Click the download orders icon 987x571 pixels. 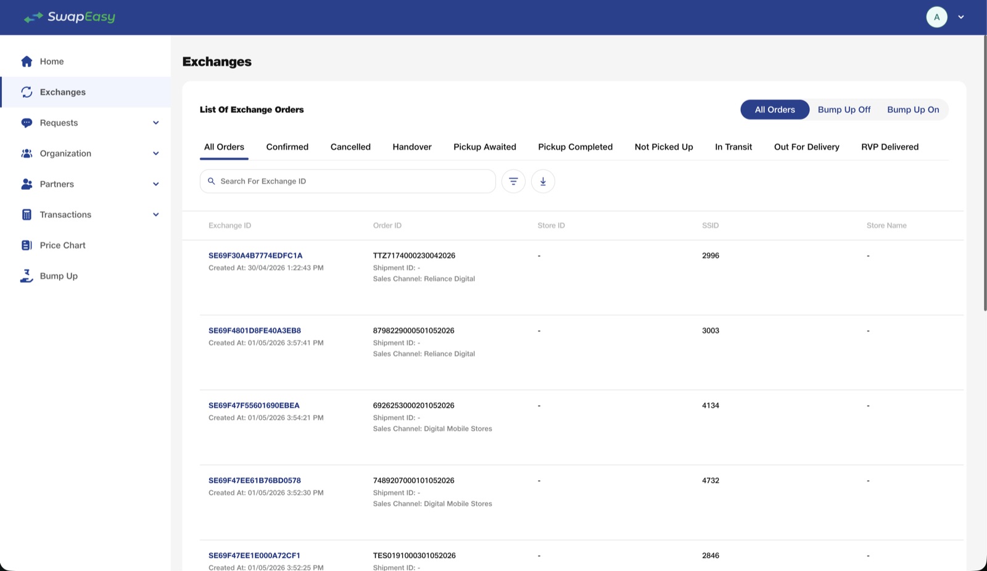[543, 181]
